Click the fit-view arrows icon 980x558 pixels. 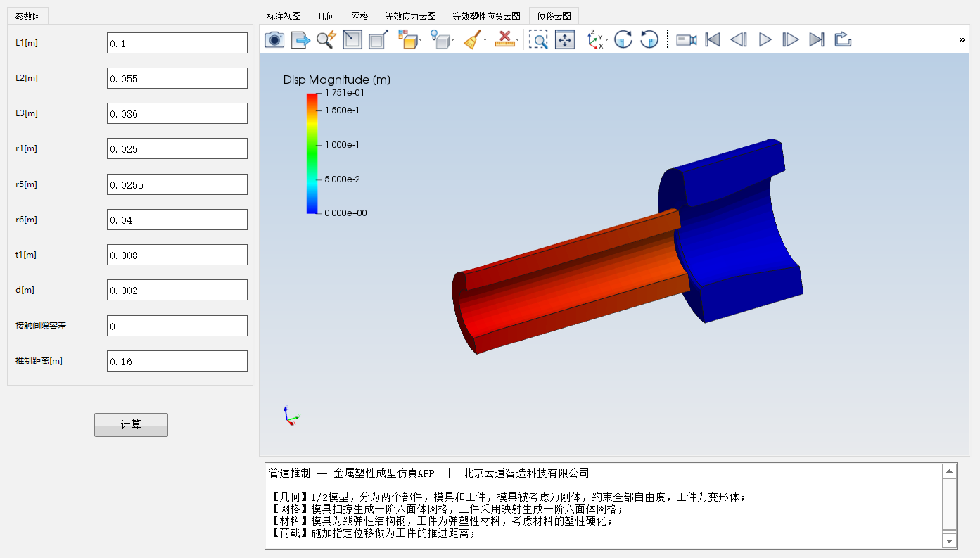[565, 39]
